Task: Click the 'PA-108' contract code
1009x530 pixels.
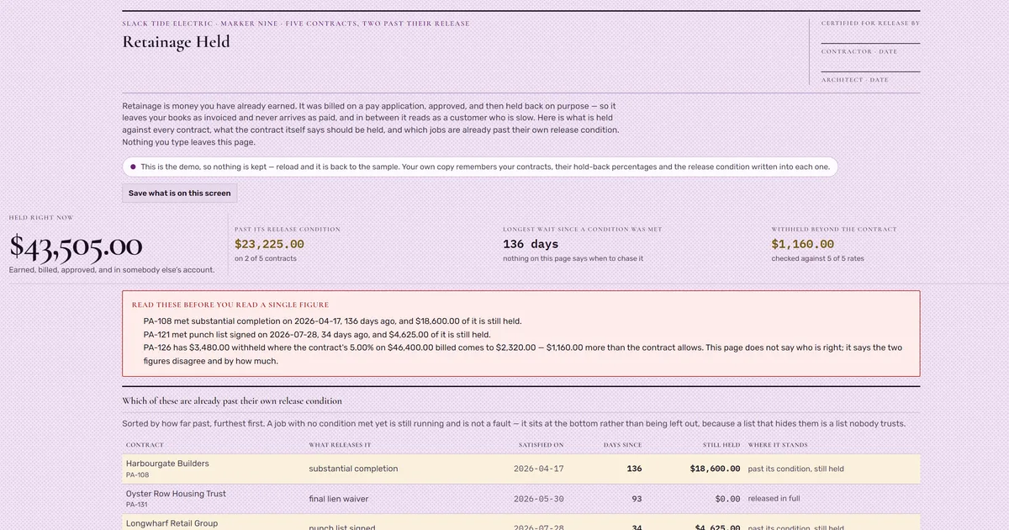Action: pos(137,475)
